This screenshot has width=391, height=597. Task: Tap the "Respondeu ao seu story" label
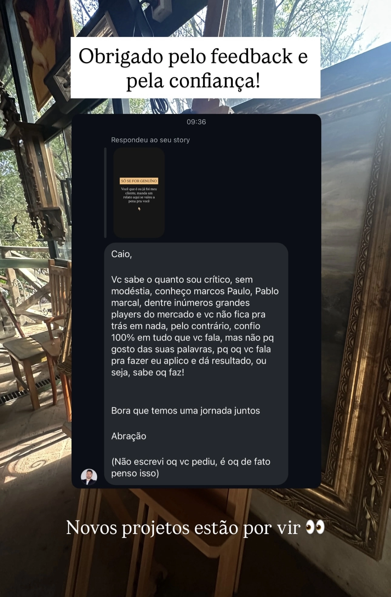(150, 140)
